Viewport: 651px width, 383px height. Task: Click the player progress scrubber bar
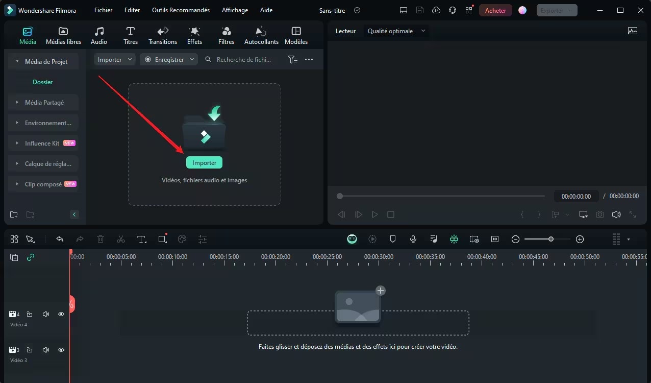(x=441, y=196)
